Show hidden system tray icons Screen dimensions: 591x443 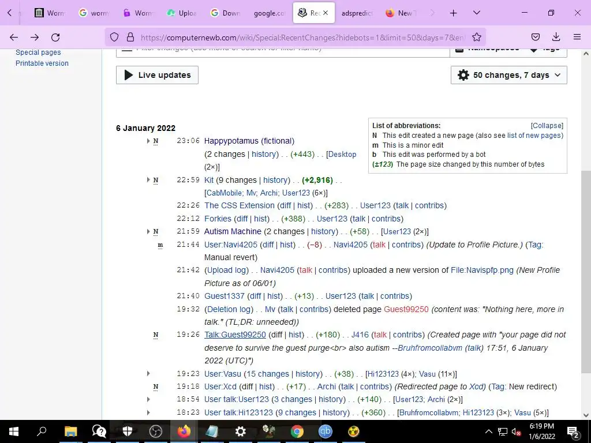488,431
